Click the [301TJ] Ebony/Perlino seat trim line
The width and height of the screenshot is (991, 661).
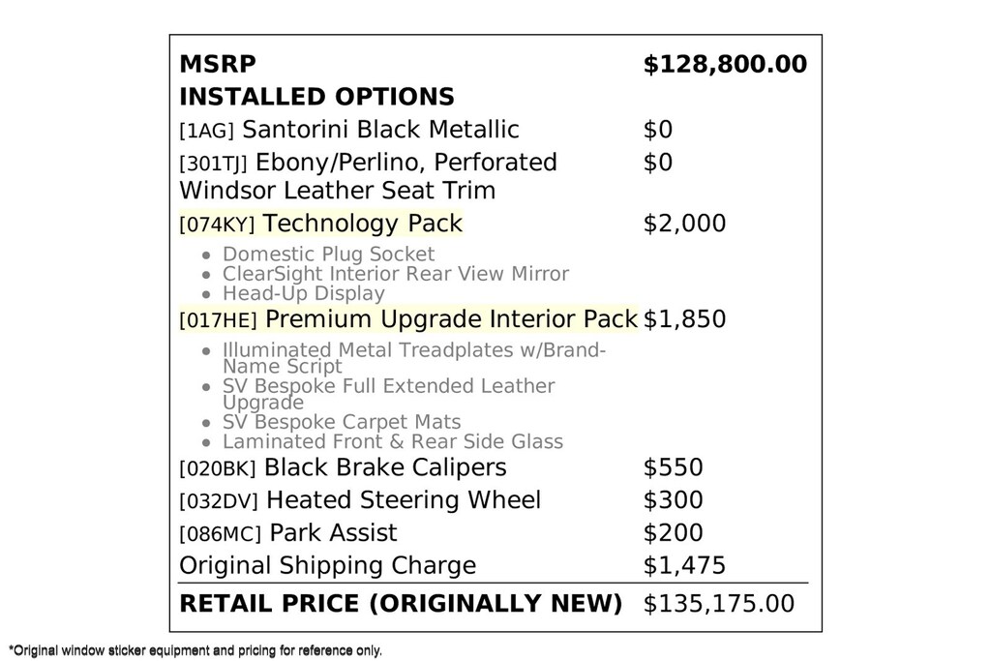(x=368, y=176)
